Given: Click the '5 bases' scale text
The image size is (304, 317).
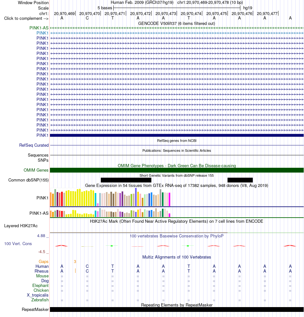Looking at the screenshot, I should 105,8.
